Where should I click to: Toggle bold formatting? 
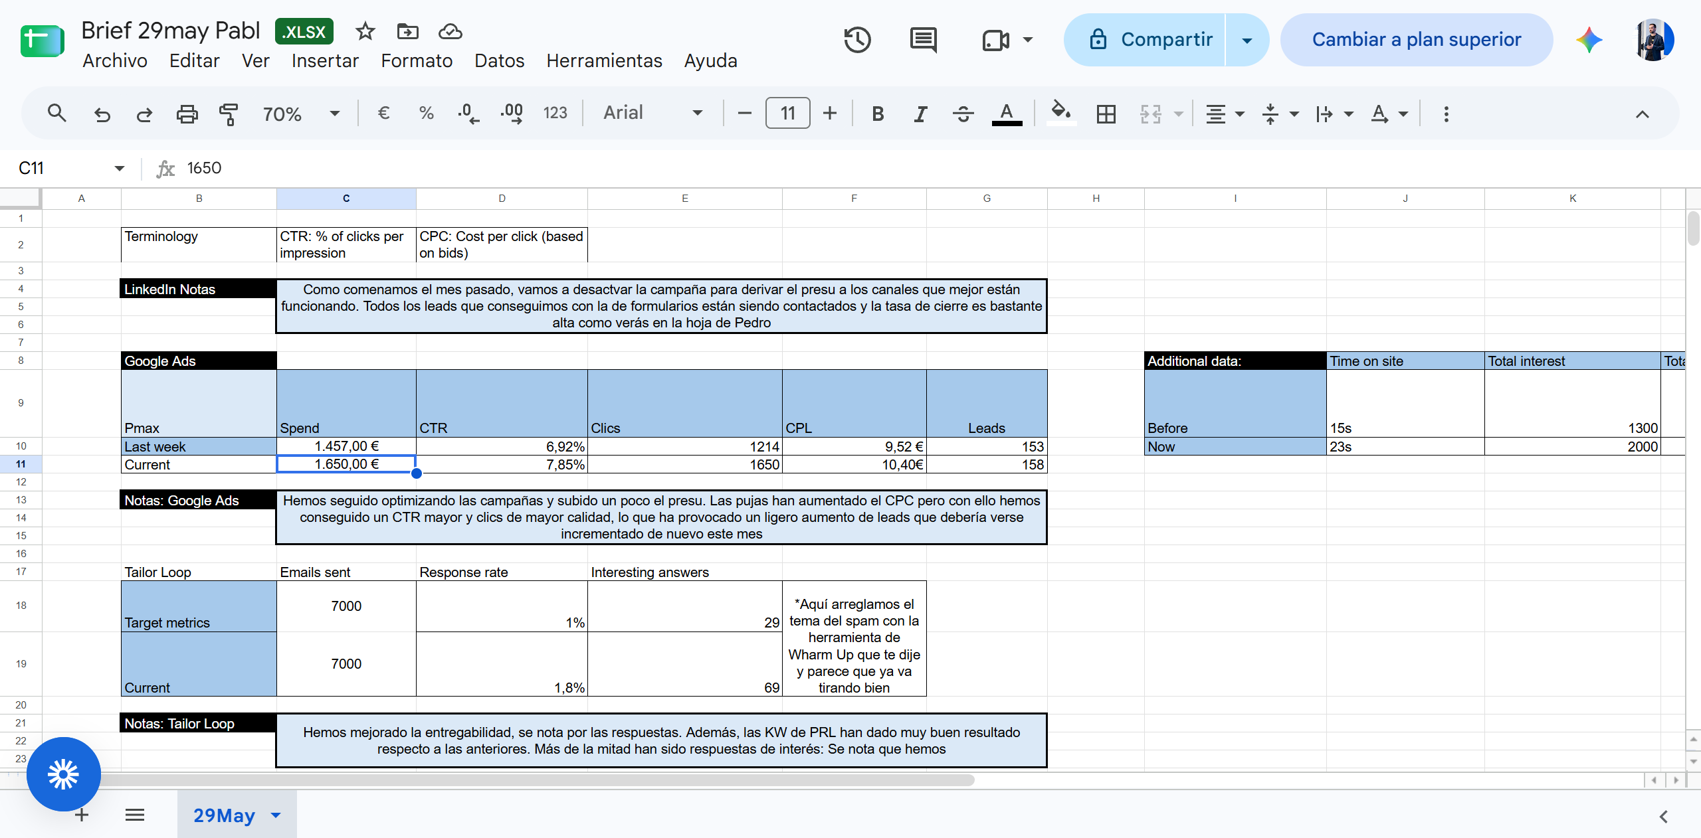(x=878, y=114)
